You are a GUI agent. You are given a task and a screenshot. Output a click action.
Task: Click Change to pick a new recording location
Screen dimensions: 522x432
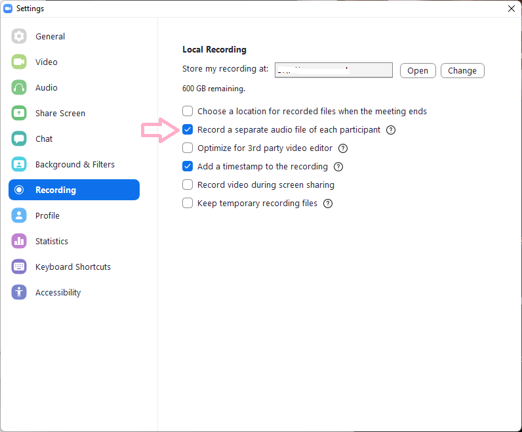(x=462, y=71)
